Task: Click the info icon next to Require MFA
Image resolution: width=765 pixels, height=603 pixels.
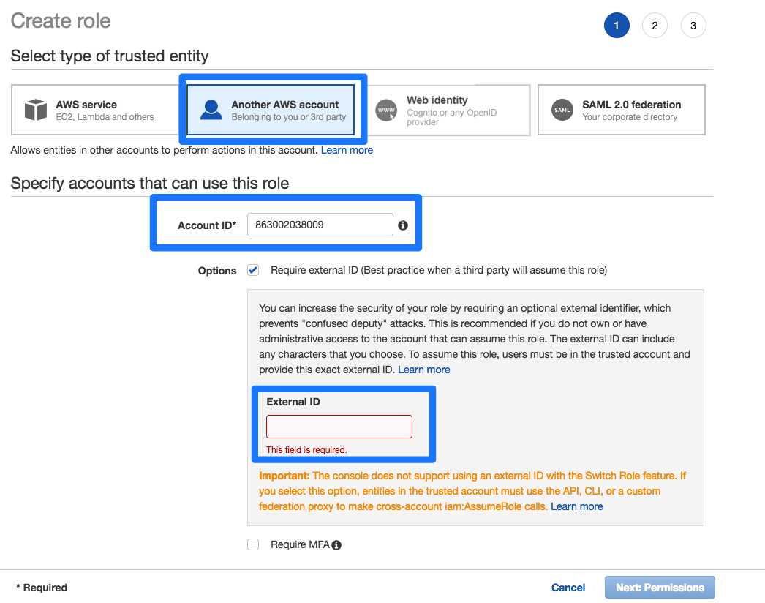Action: pos(336,544)
